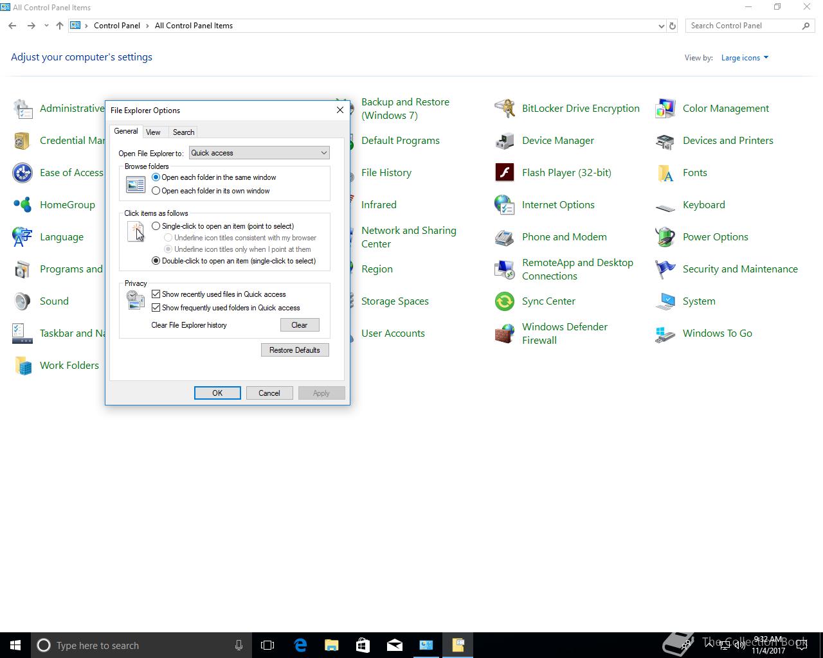Open the Sound speaker icon
Image resolution: width=823 pixels, height=658 pixels.
click(x=23, y=301)
